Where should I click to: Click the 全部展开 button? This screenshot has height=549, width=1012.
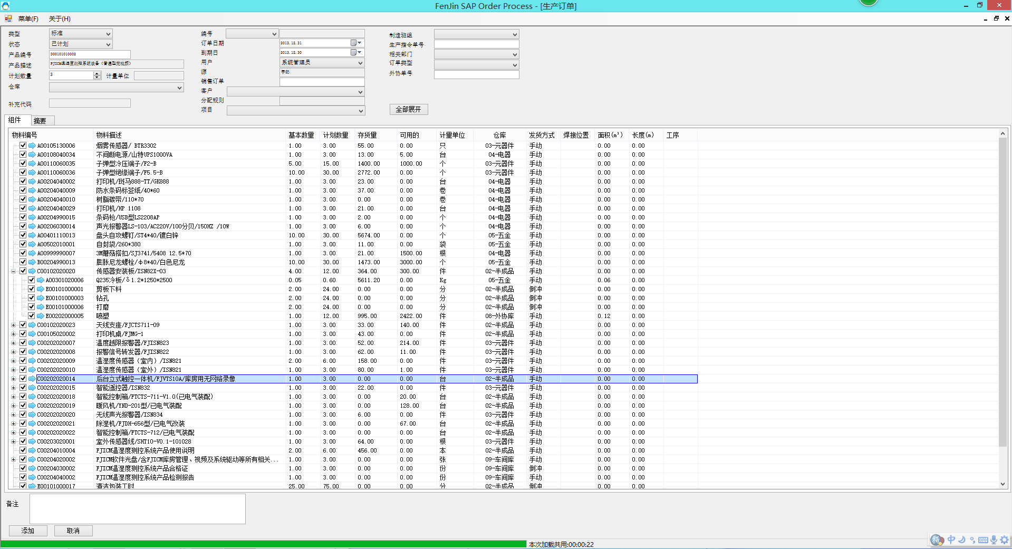tap(409, 109)
